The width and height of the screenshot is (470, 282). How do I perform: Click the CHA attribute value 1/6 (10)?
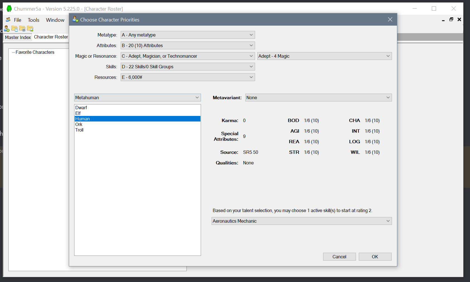[372, 120]
